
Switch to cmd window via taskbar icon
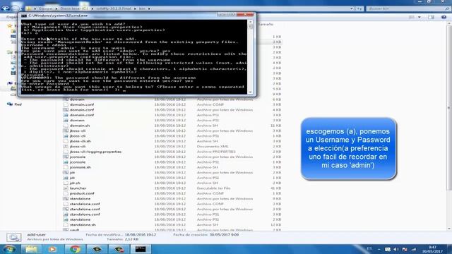pyautogui.click(x=141, y=249)
